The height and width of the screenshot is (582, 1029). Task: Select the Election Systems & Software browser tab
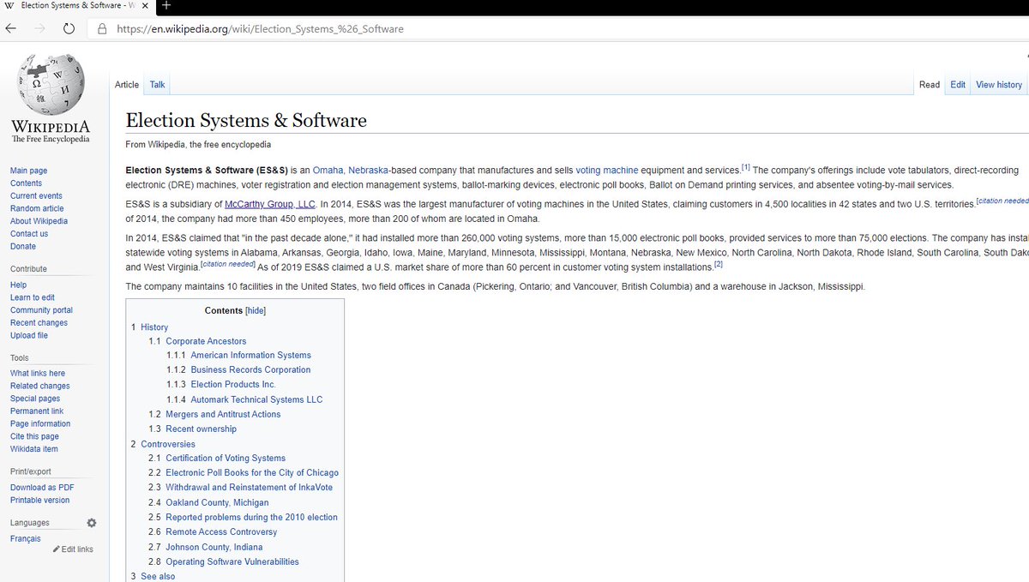77,6
